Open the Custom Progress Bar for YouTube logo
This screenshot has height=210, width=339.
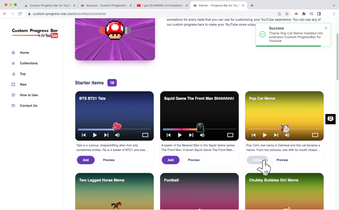[35, 33]
